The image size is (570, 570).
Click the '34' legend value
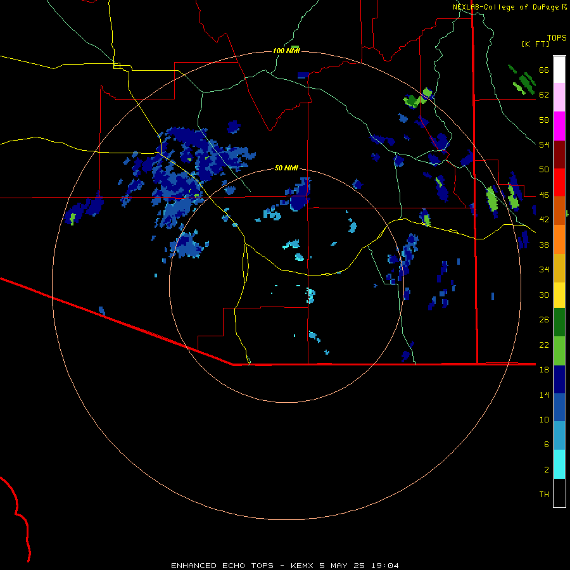coord(544,270)
